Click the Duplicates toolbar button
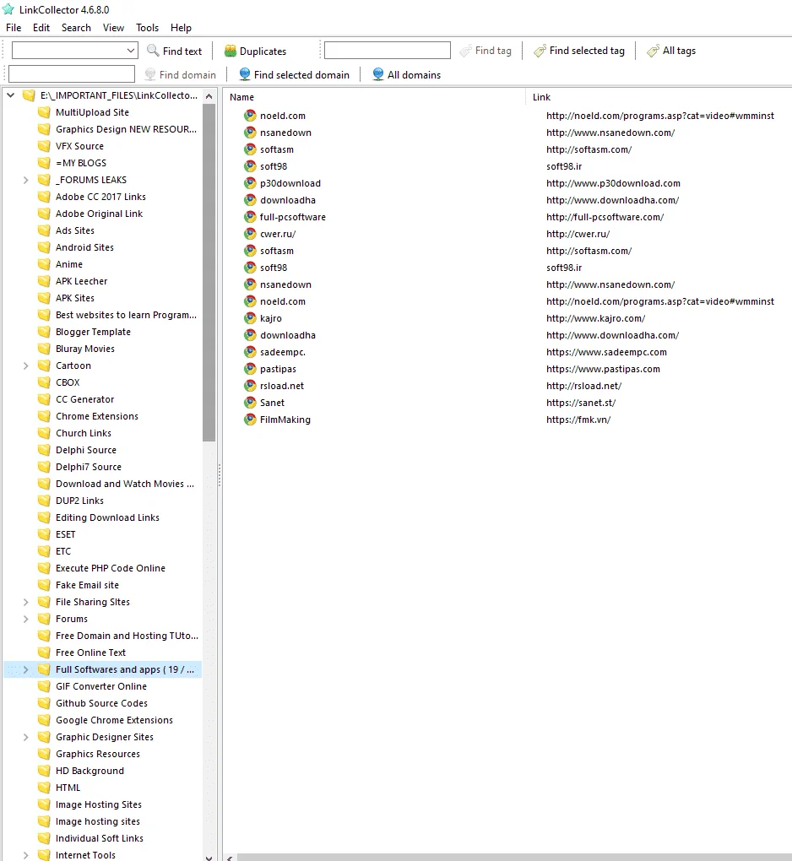The width and height of the screenshot is (792, 861). tap(255, 51)
